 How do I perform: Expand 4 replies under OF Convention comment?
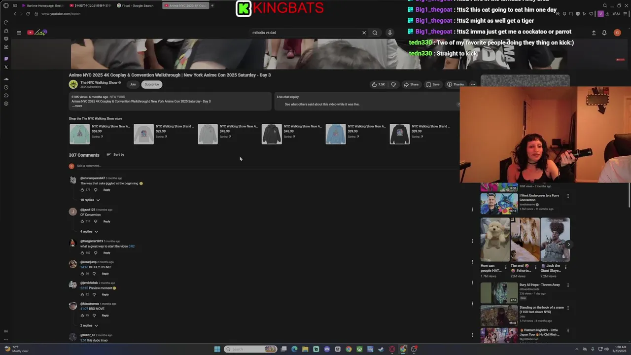point(89,232)
